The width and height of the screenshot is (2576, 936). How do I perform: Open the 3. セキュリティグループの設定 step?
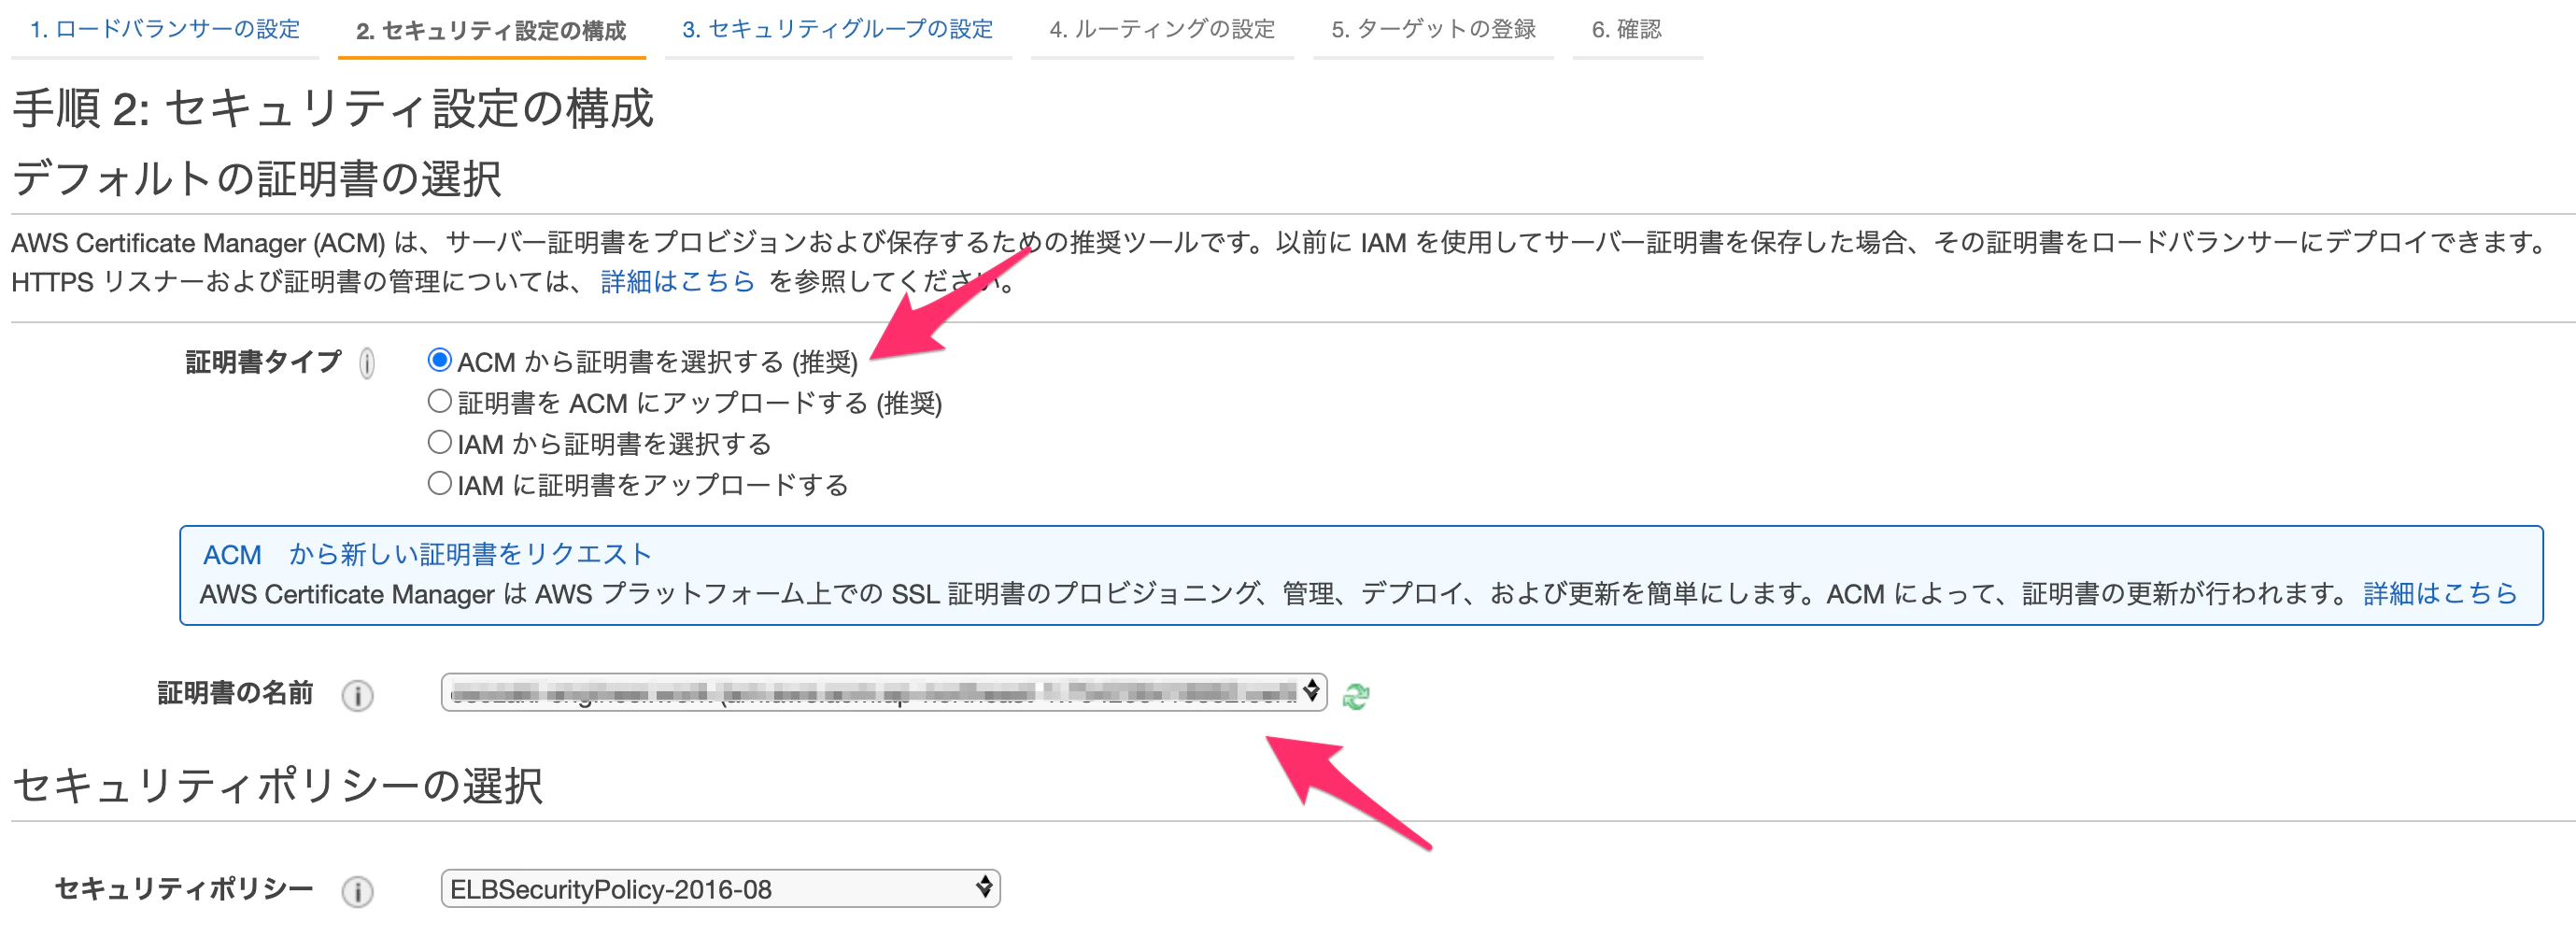838,30
